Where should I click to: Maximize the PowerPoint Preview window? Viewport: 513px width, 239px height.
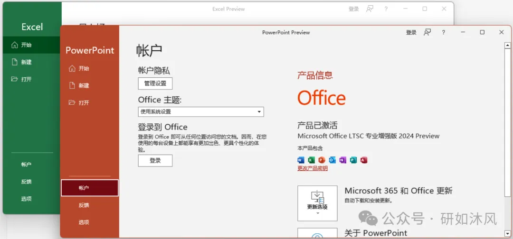[482, 32]
